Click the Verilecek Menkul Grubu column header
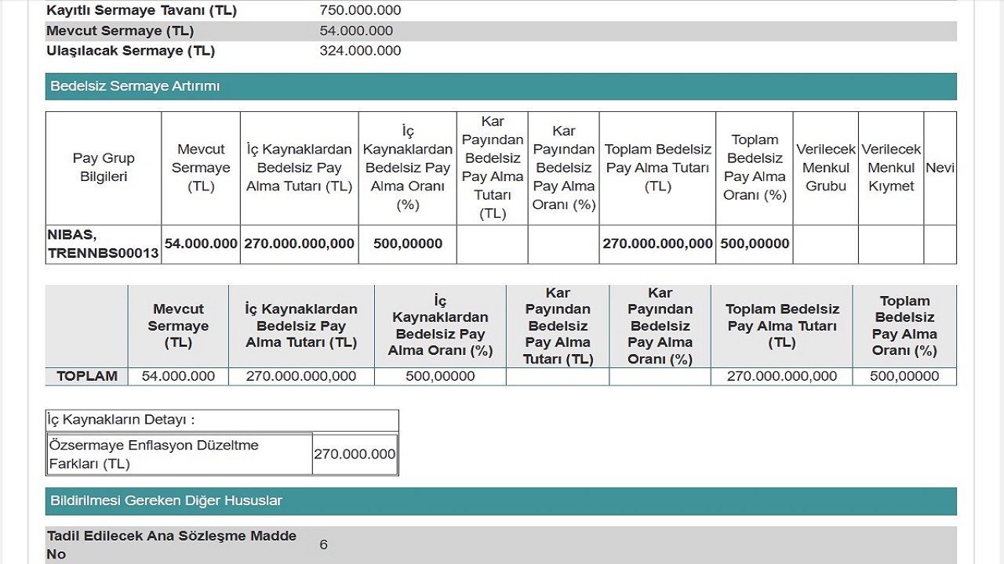This screenshot has height=564, width=1004. click(x=825, y=168)
